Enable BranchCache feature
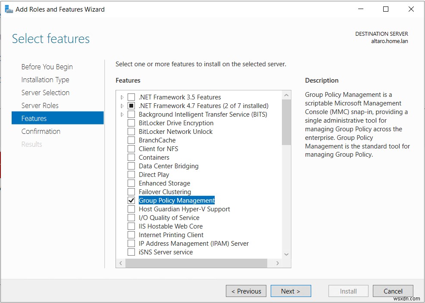Viewport: 425px width, 303px height. 131,140
